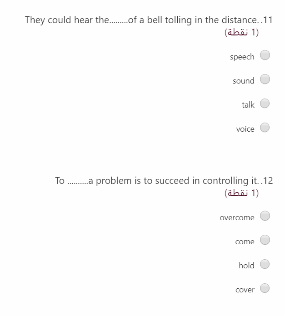The width and height of the screenshot is (285, 316).
Task: Click the 'come' answer label text
Action: click(x=245, y=242)
